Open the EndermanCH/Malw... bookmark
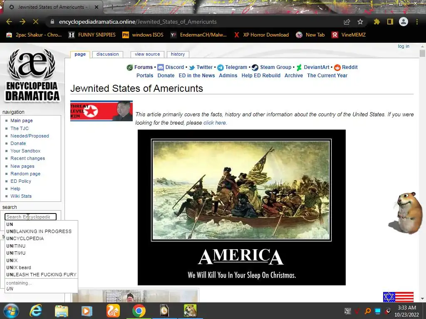 [198, 35]
